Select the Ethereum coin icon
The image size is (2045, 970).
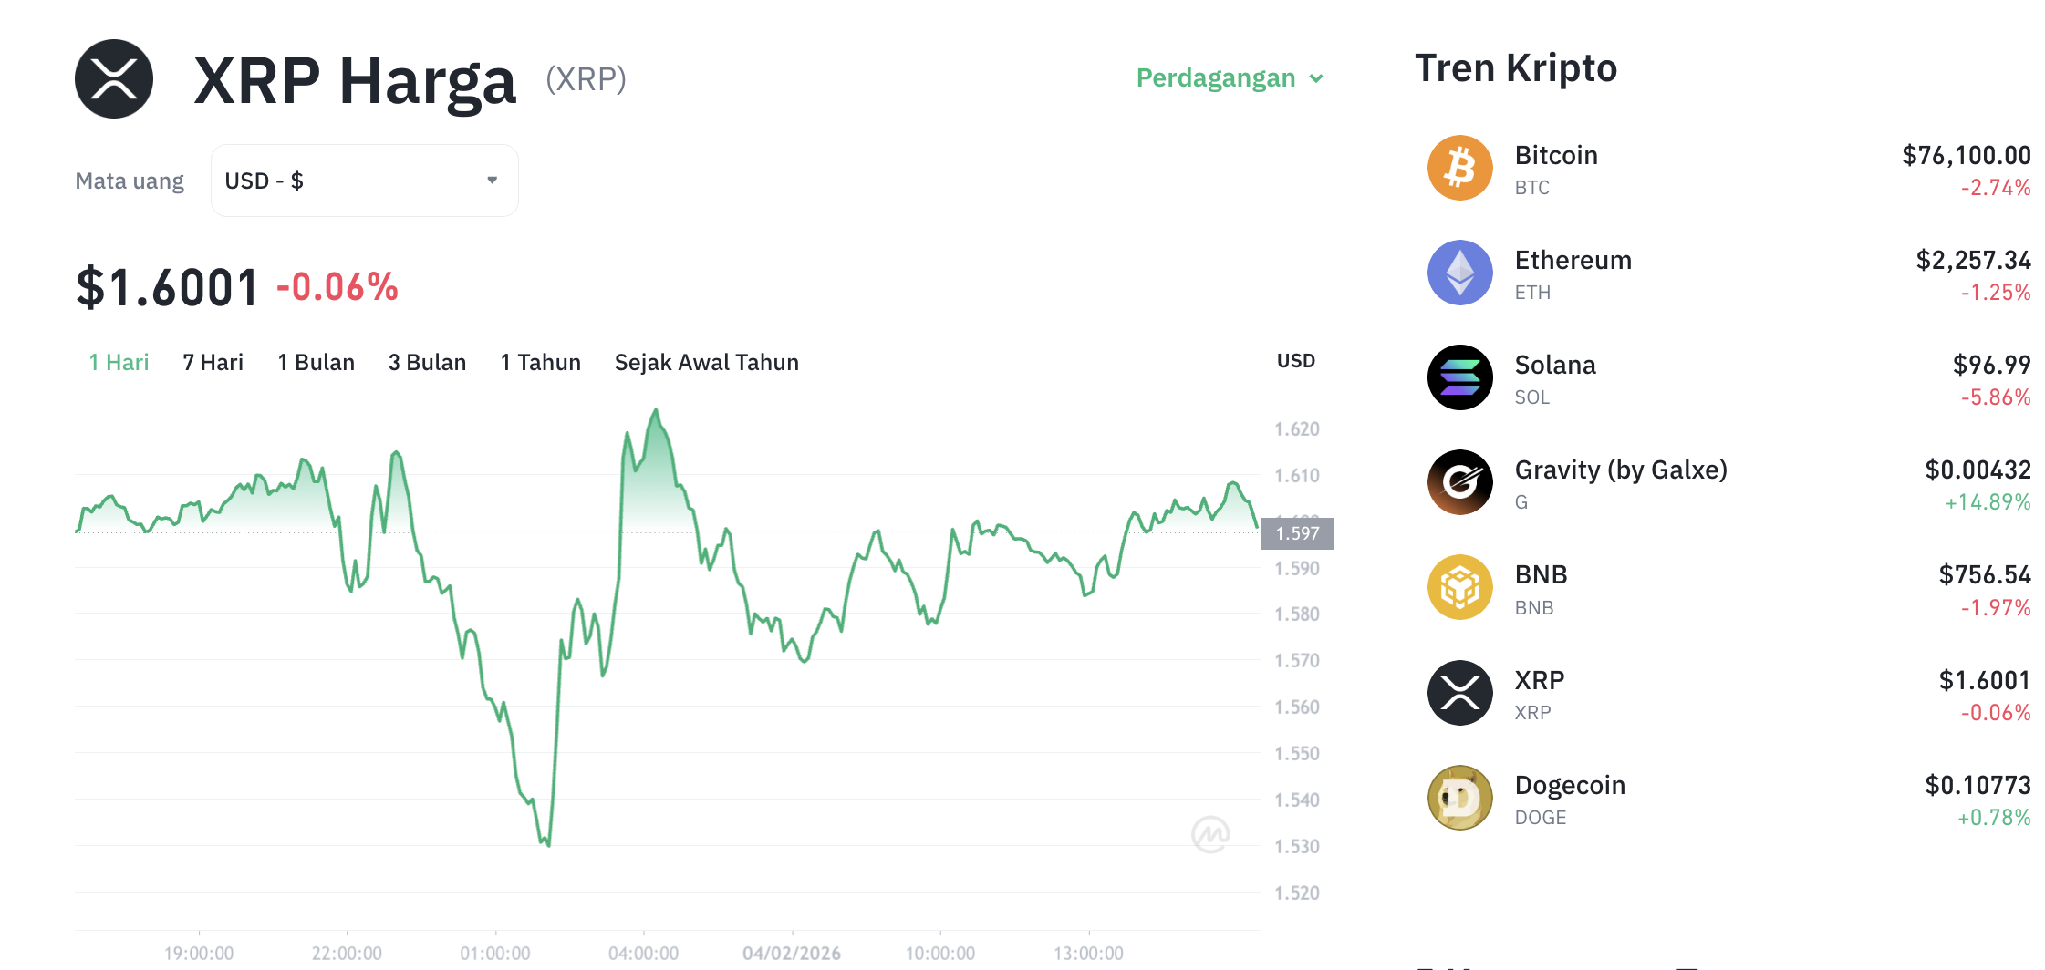1458,273
